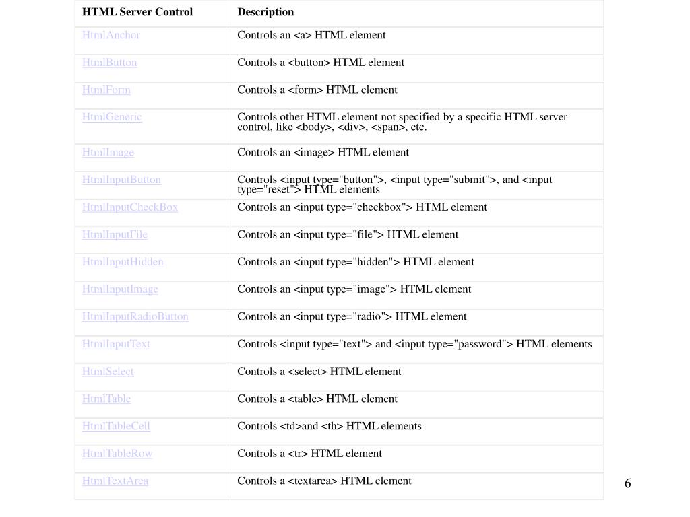The width and height of the screenshot is (690, 517).
Task: Click the input type="checkbox" description
Action: pyautogui.click(x=362, y=207)
